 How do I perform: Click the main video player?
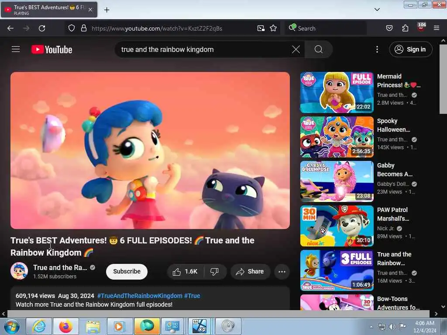tap(150, 150)
